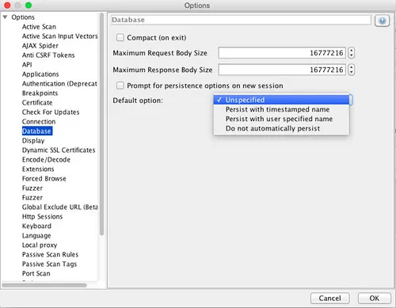The width and height of the screenshot is (396, 308).
Task: Open the Active Scan options
Action: tap(39, 27)
